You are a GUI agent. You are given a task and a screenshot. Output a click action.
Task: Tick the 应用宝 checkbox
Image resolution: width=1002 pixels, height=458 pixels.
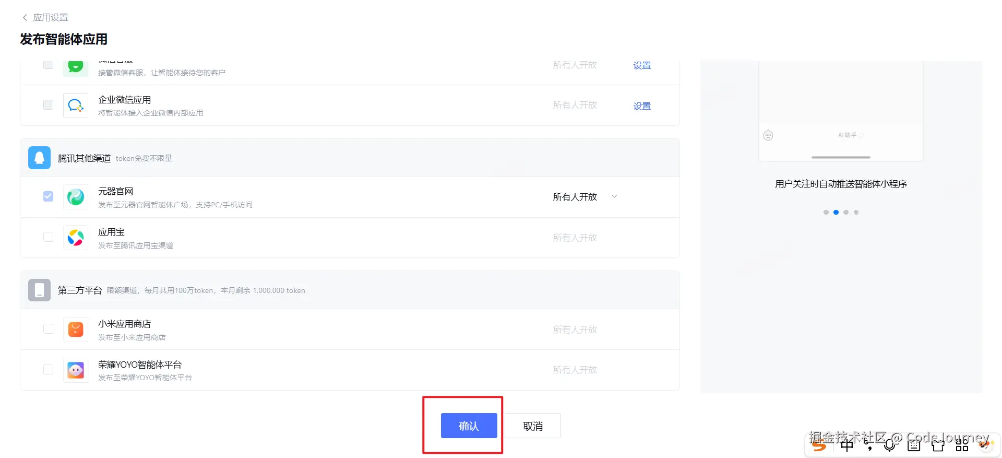[x=48, y=237]
